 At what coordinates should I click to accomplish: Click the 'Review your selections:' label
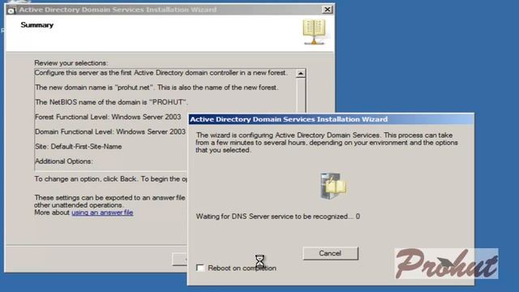pos(71,63)
